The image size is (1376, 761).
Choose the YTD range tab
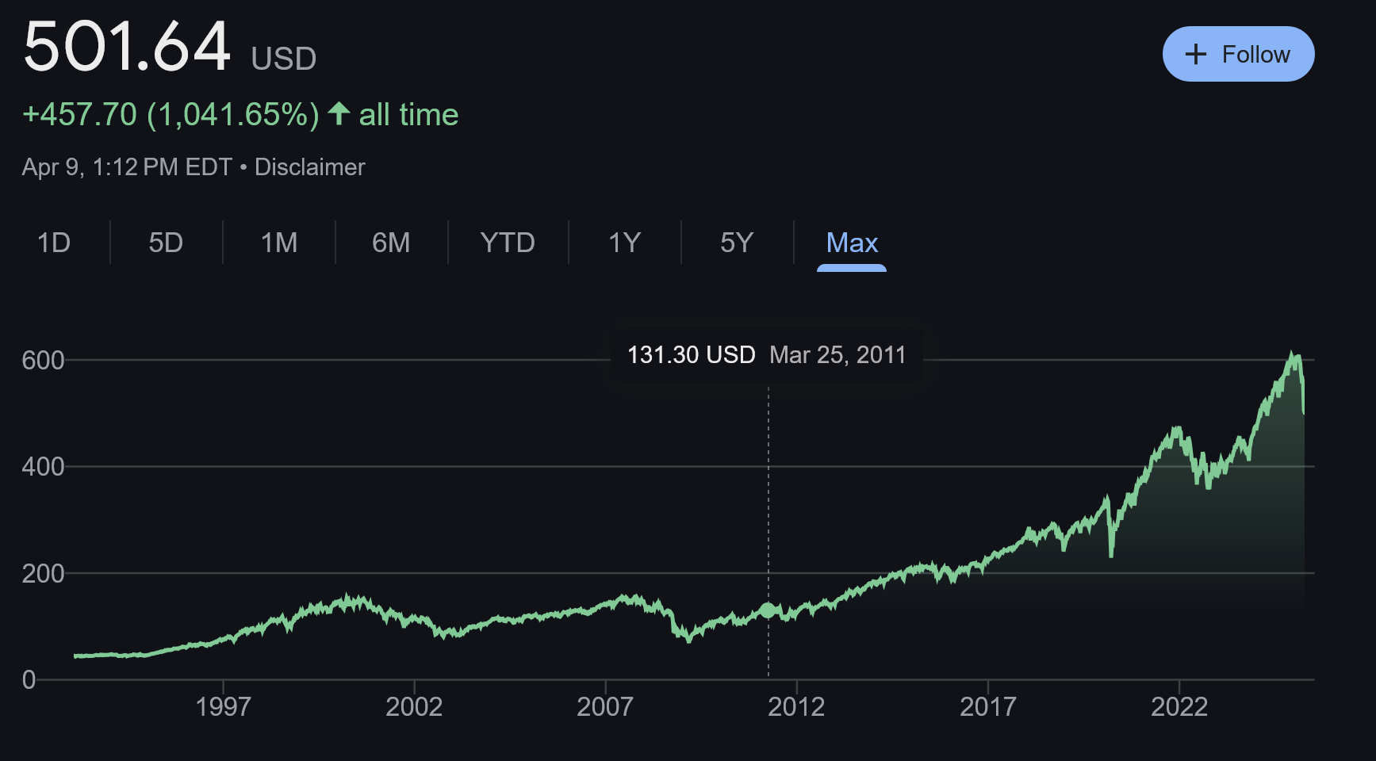[508, 243]
